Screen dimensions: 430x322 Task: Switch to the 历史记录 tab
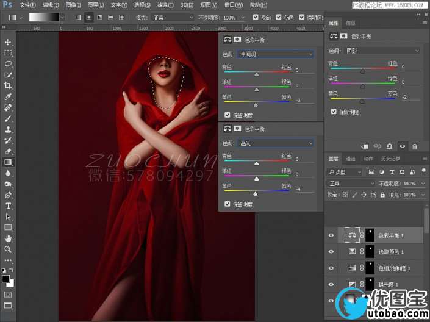[390, 159]
